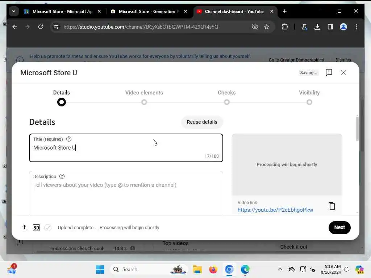Open Firefox from the taskbar
The width and height of the screenshot is (371, 278).
coord(213,269)
